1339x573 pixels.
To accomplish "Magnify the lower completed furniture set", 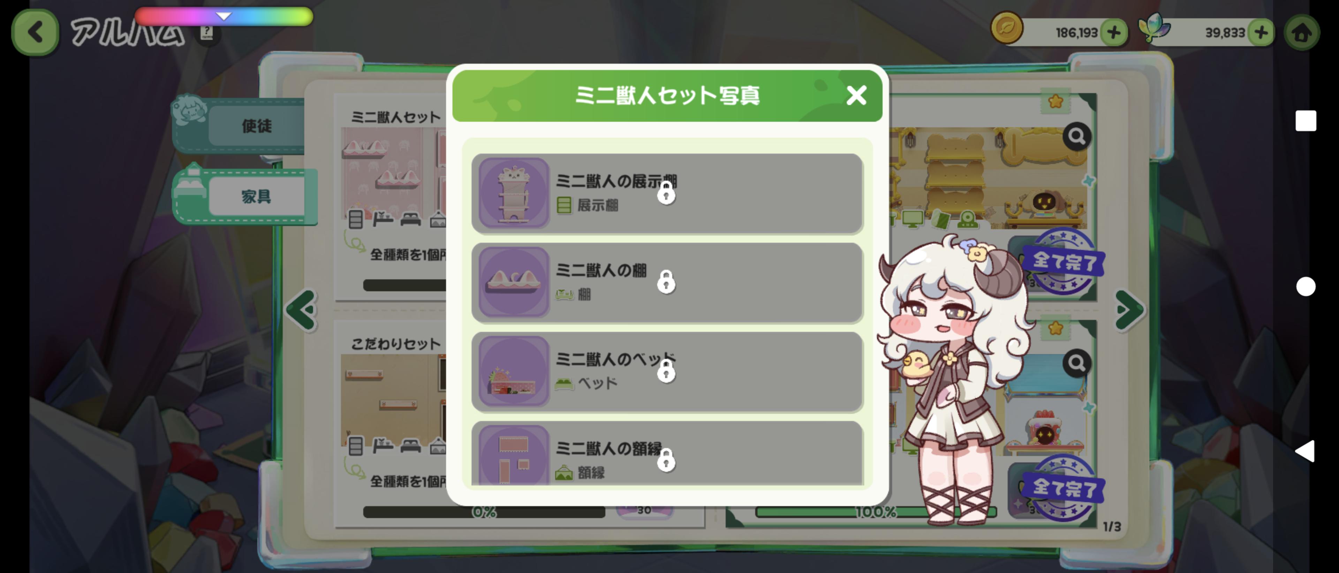I will (1076, 363).
